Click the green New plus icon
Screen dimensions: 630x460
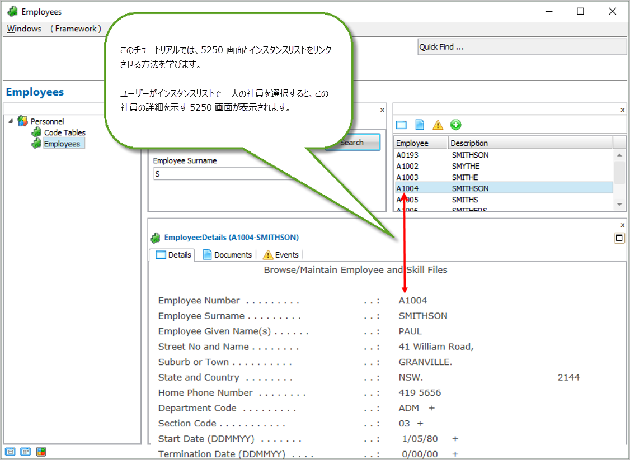455,125
